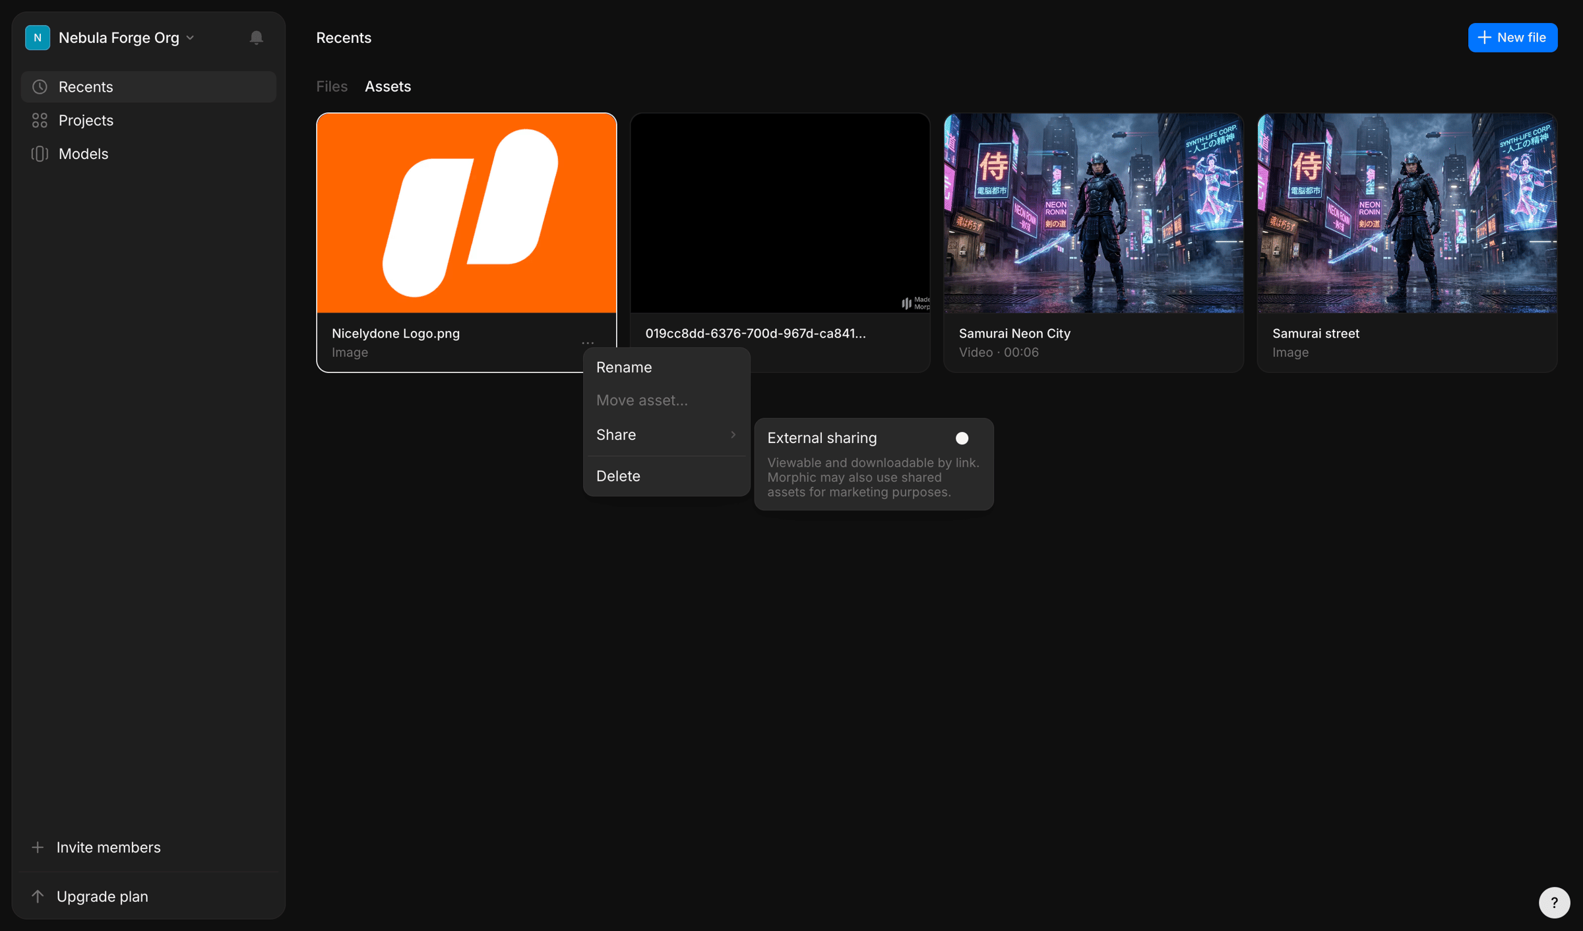Screen dimensions: 1583x931
Task: Select Move asset... in the context menu
Action: [666, 400]
